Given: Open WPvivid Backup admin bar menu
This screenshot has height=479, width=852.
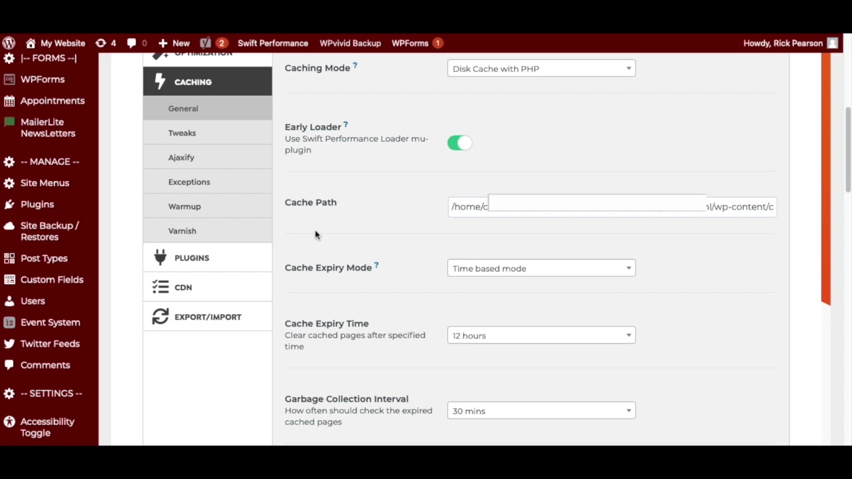Looking at the screenshot, I should [x=350, y=43].
